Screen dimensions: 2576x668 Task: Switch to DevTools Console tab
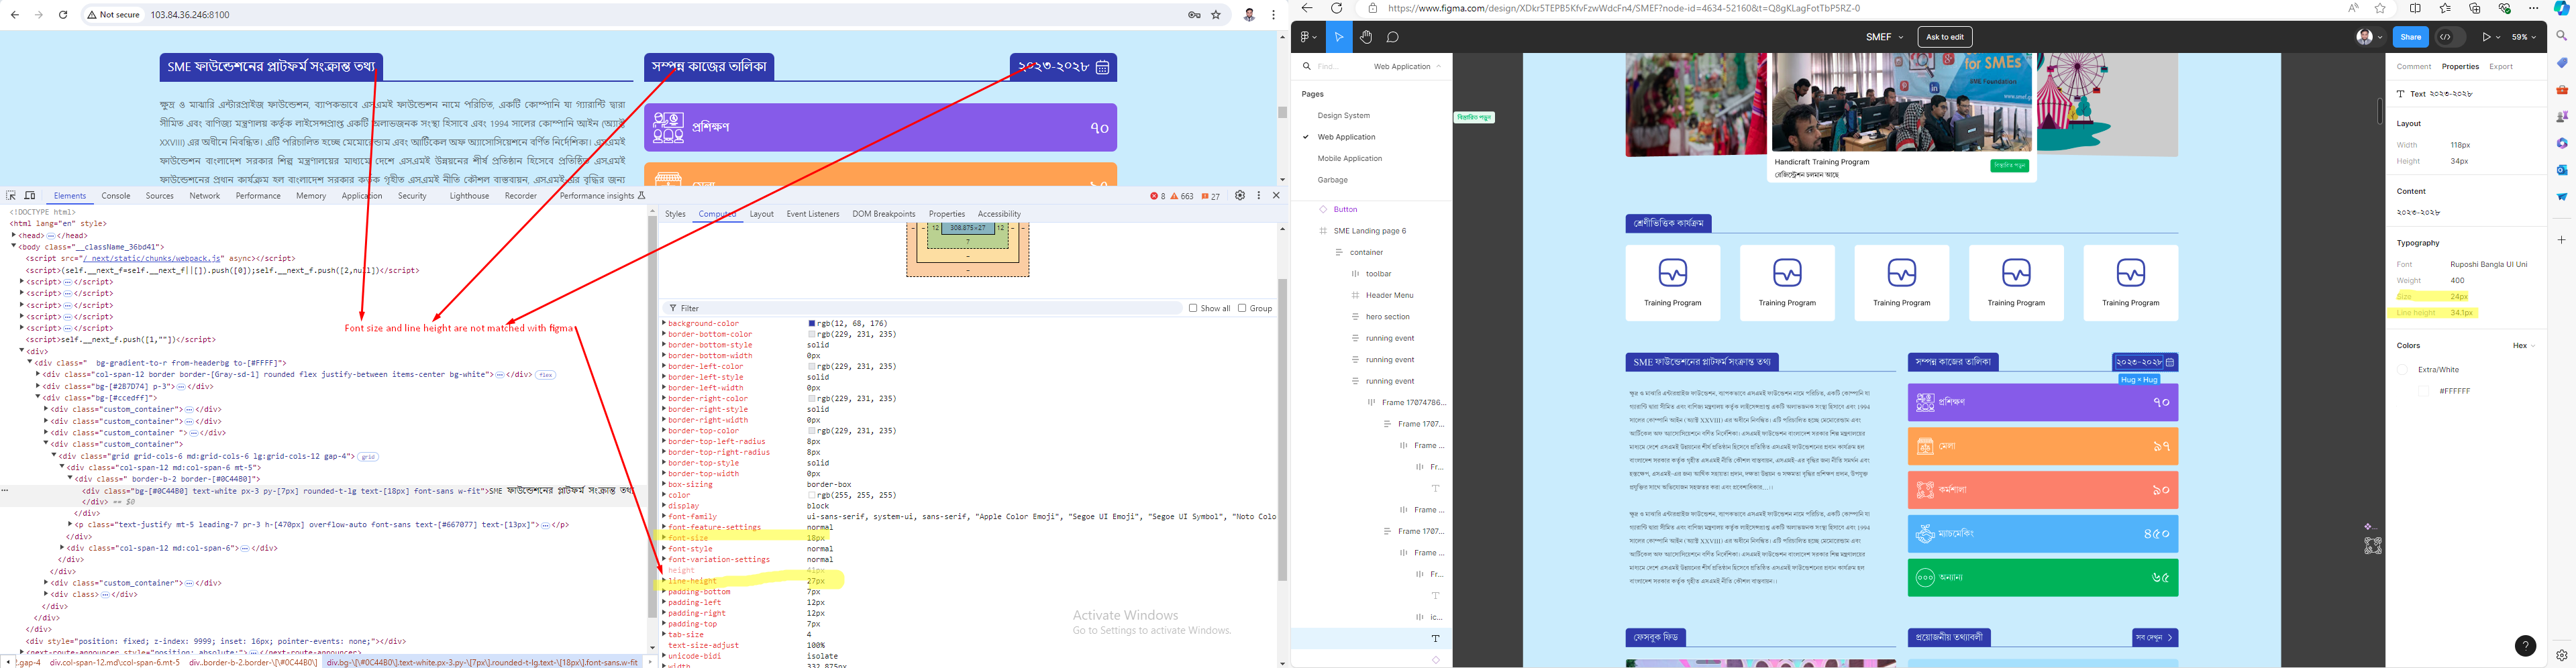tap(116, 196)
